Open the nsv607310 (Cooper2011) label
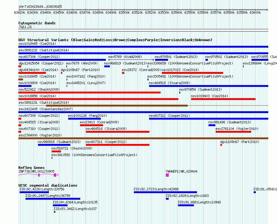Screen dimensions: 277x224 point(39,129)
